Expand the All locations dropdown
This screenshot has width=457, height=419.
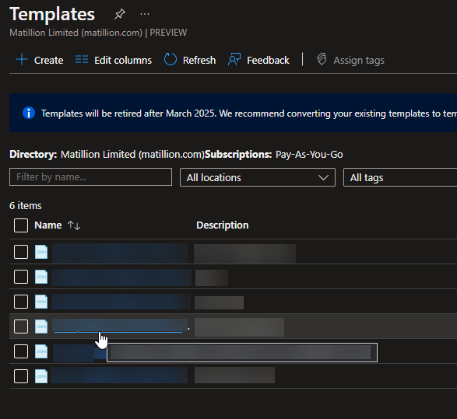258,177
